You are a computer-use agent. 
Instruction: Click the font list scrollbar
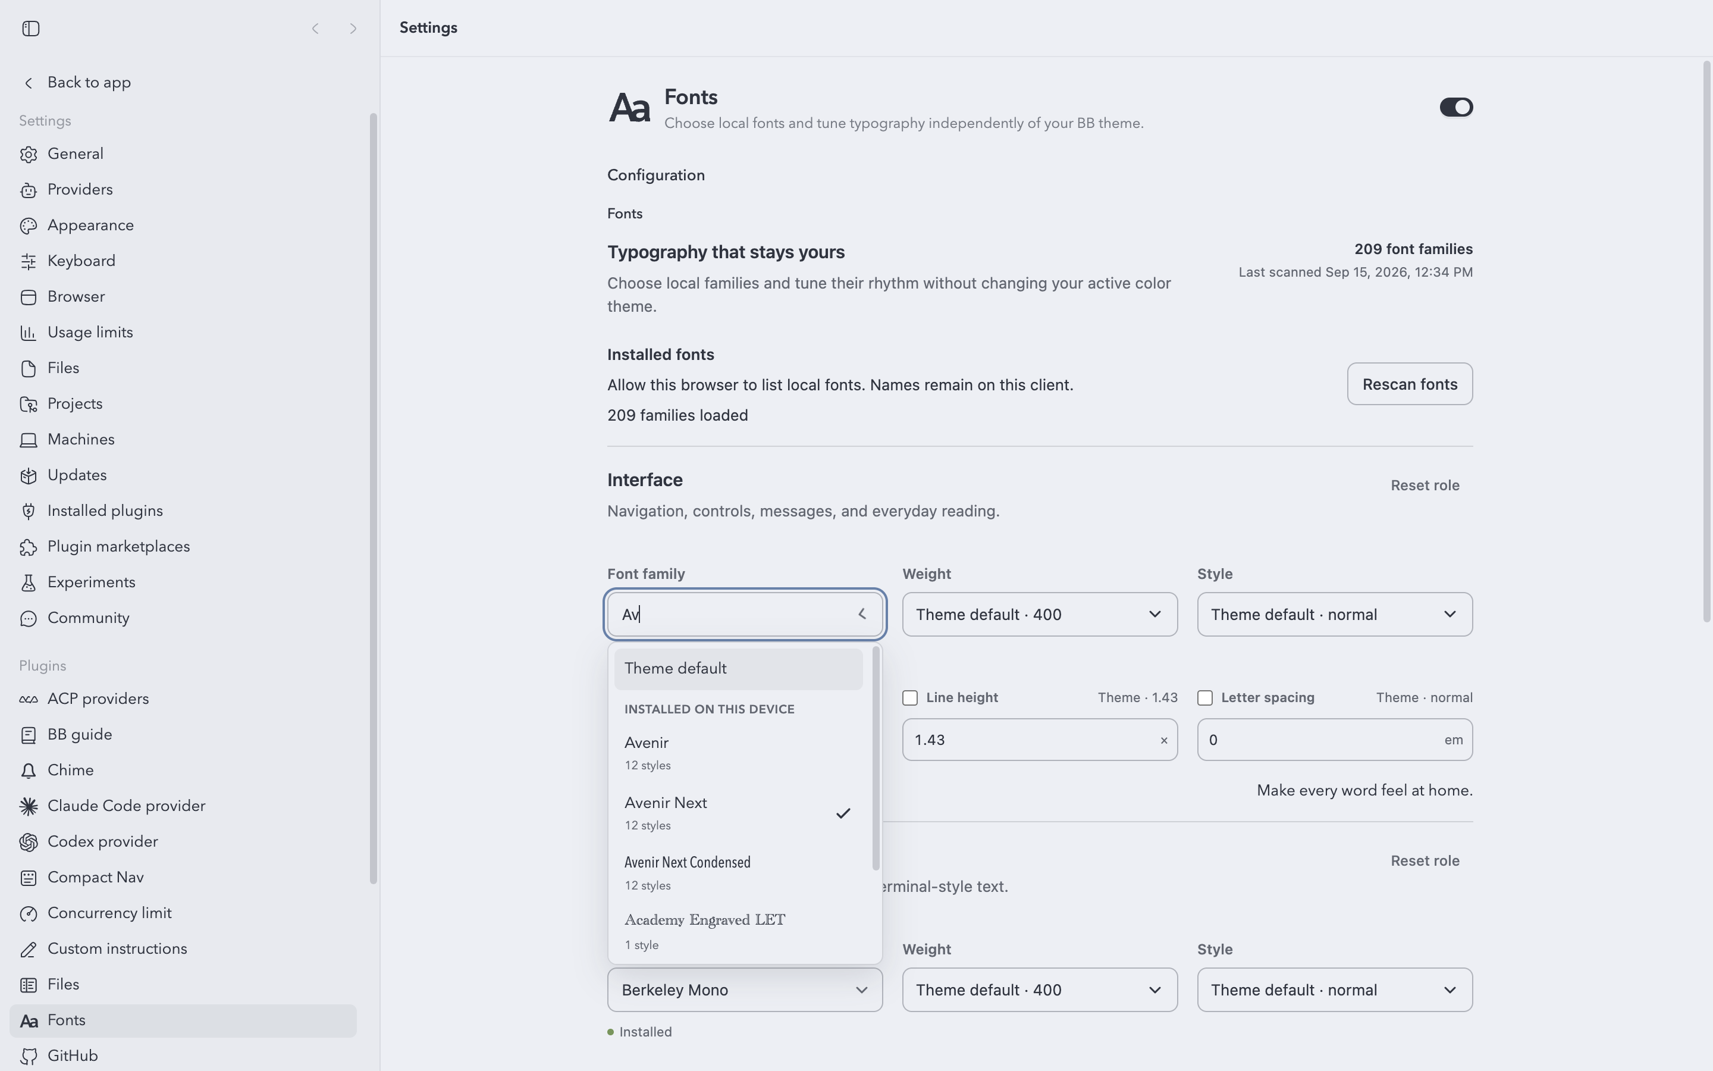tap(876, 758)
